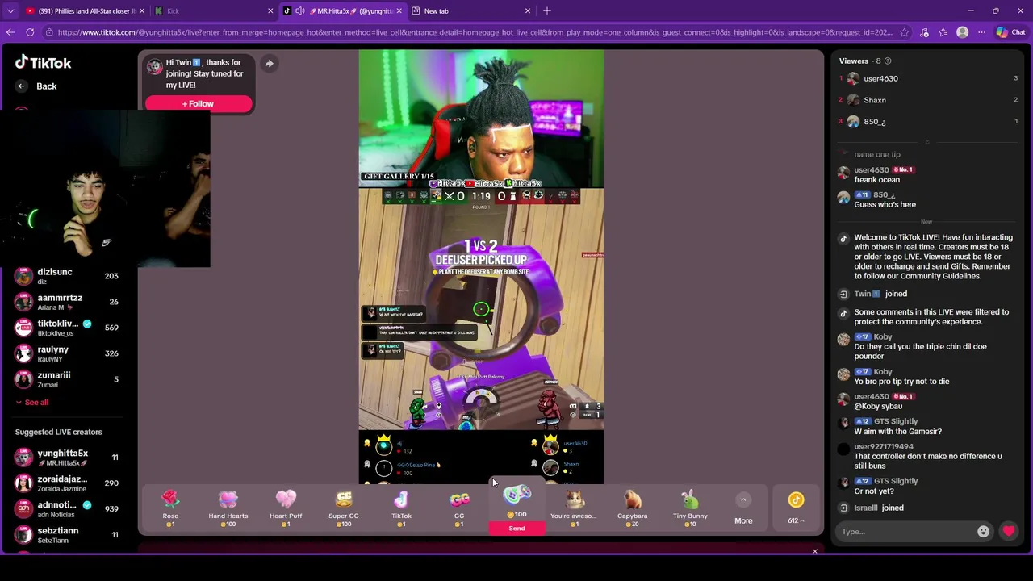Viewport: 1033px width, 581px height.
Task: Expand More gifts list
Action: [x=743, y=510]
